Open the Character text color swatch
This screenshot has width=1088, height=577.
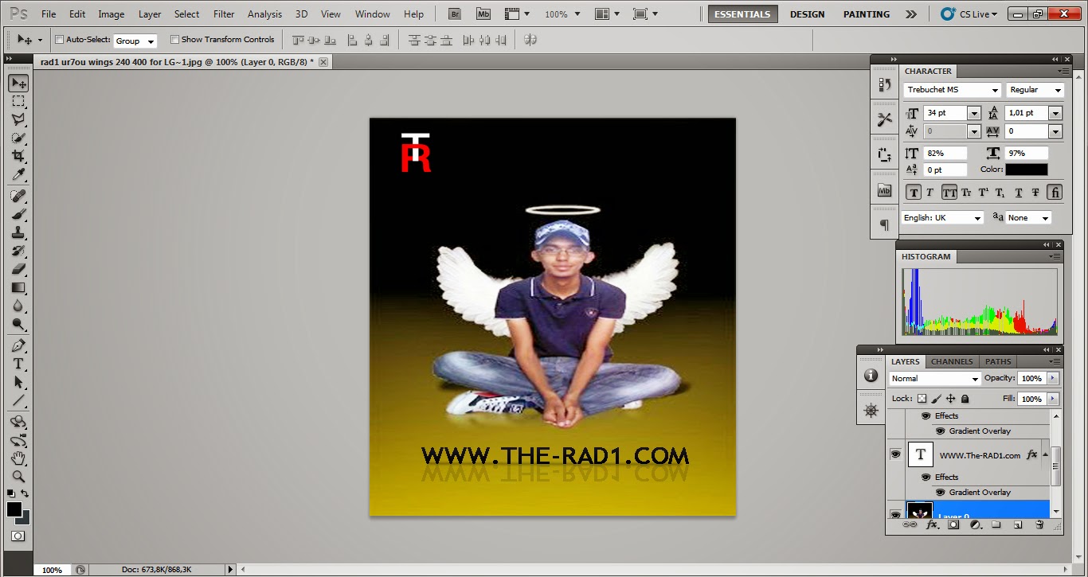(x=1026, y=170)
